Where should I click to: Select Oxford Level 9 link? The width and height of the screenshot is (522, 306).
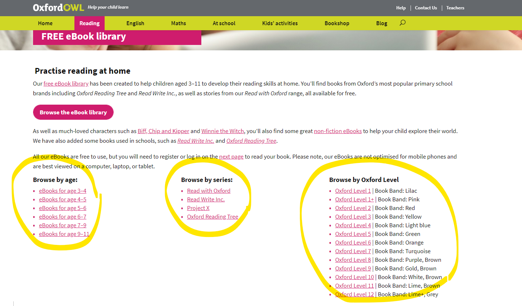pyautogui.click(x=353, y=268)
